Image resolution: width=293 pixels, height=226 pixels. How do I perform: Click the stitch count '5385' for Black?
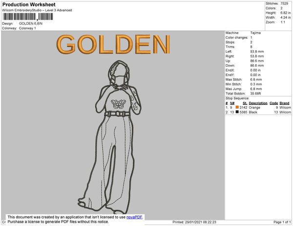[243, 112]
